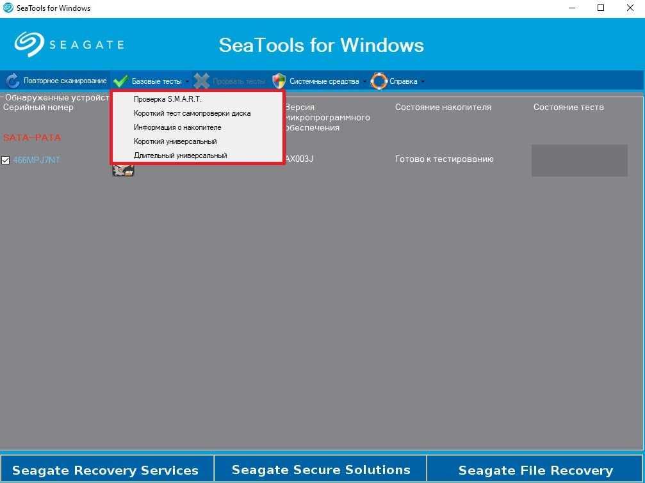Click the disabled Прервать тесты toolbar label
The width and height of the screenshot is (645, 483).
point(238,81)
